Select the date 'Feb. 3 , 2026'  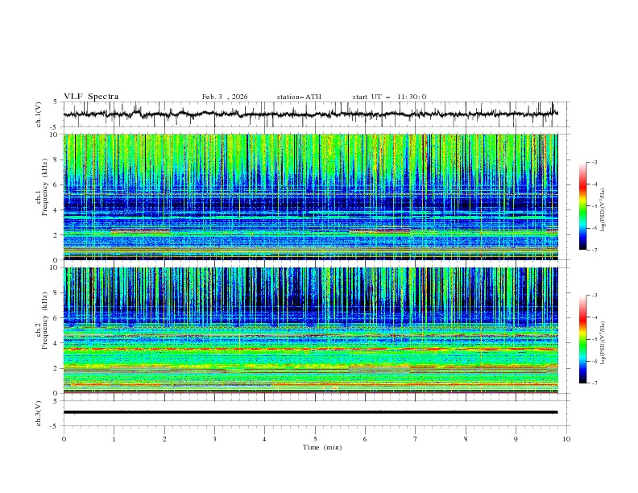pos(225,97)
